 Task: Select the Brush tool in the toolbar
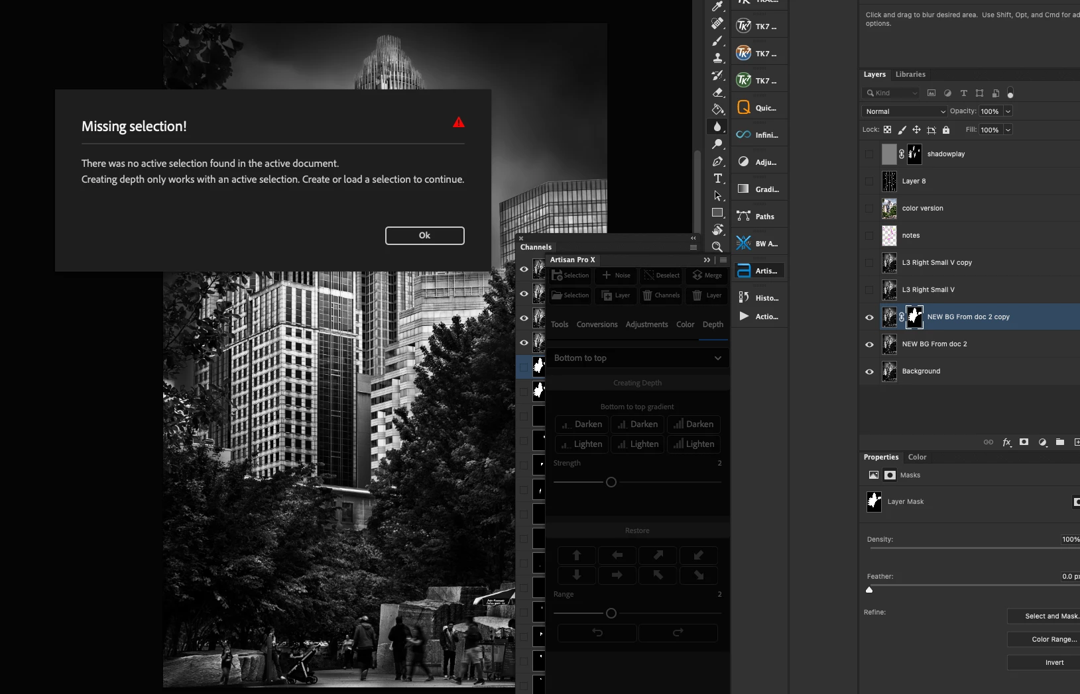[x=717, y=41]
